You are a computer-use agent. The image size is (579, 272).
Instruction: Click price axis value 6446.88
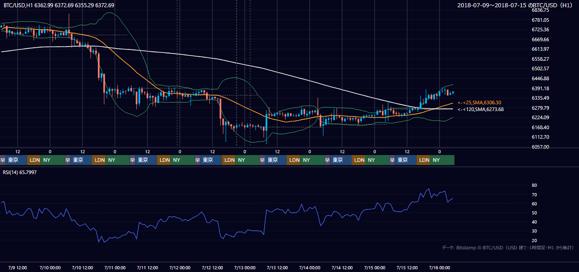pos(540,78)
